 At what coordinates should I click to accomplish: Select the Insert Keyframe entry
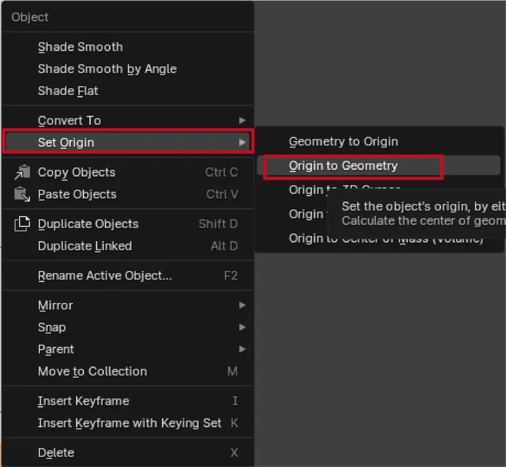tap(83, 401)
